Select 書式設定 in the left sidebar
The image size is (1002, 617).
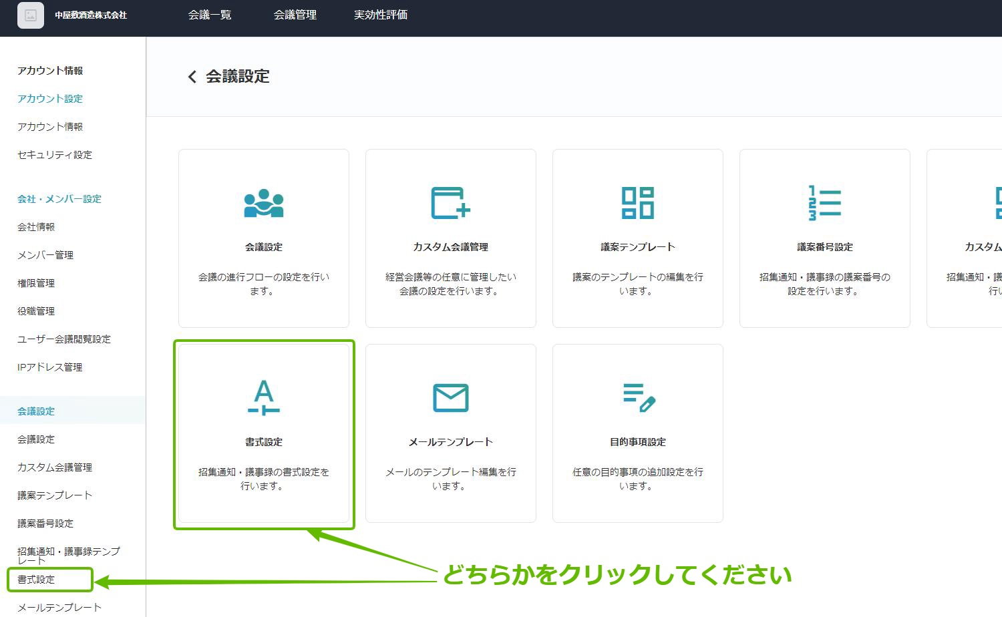click(x=37, y=580)
